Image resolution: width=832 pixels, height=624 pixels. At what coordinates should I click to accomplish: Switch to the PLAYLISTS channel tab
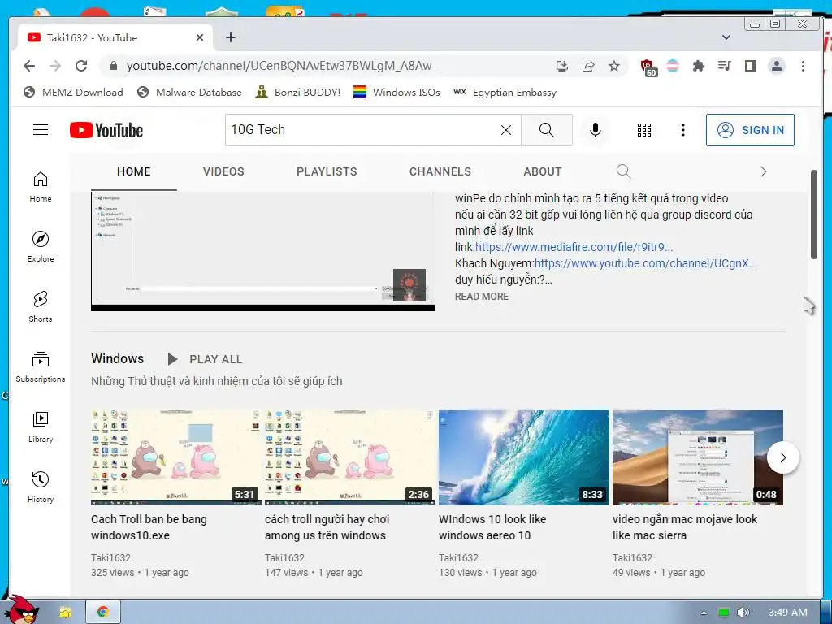pyautogui.click(x=327, y=172)
